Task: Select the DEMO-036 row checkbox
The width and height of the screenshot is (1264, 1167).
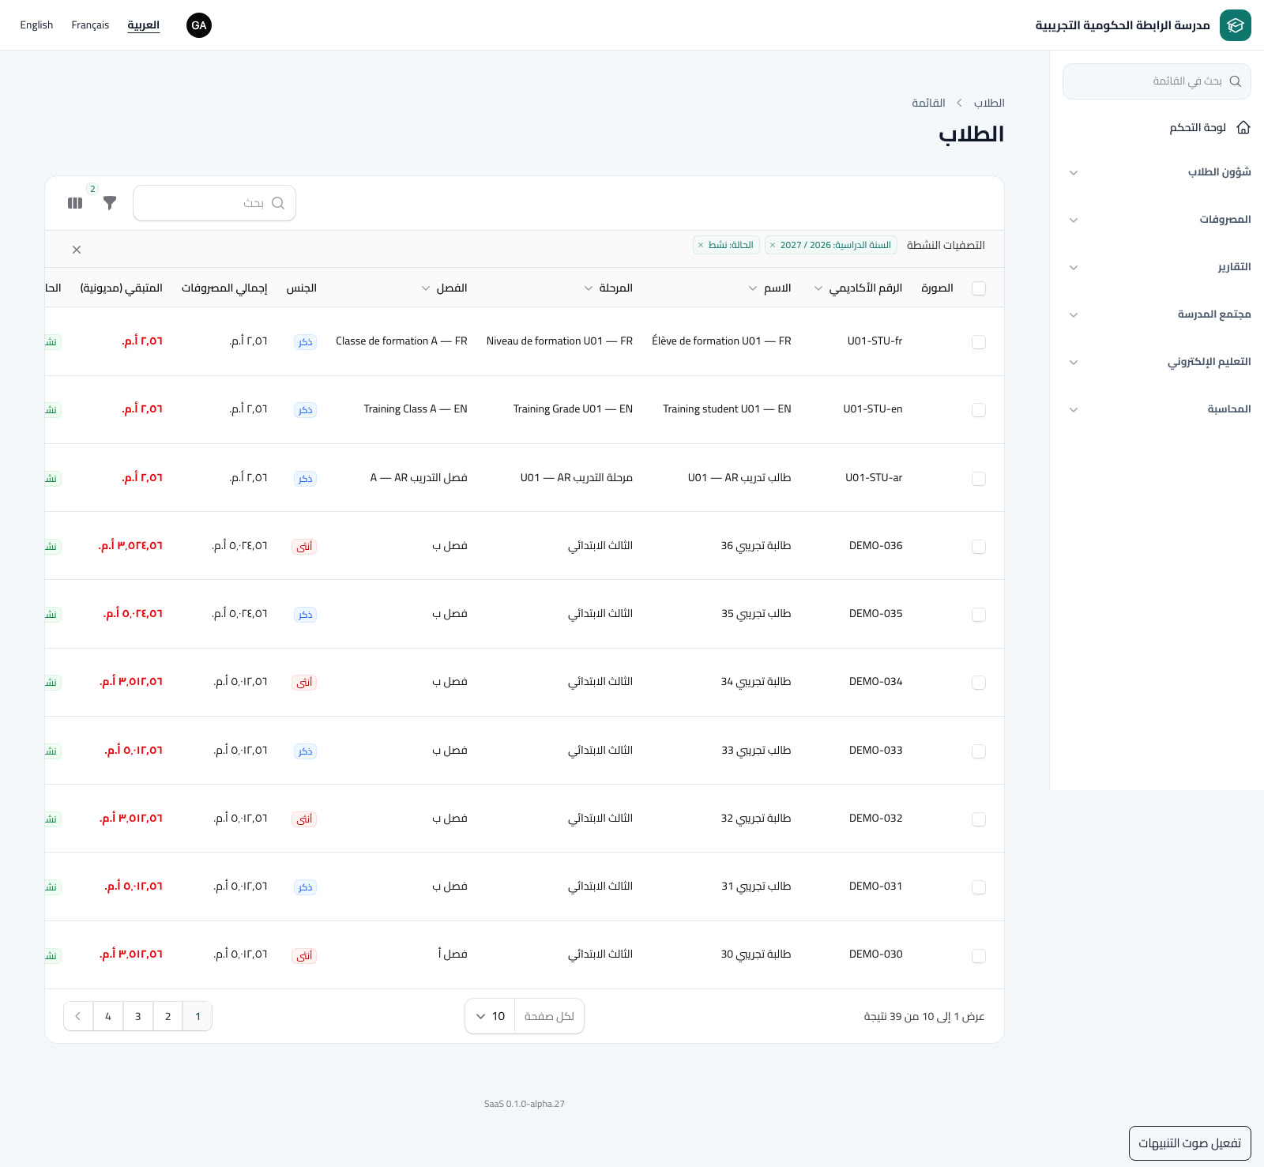Action: point(979,547)
